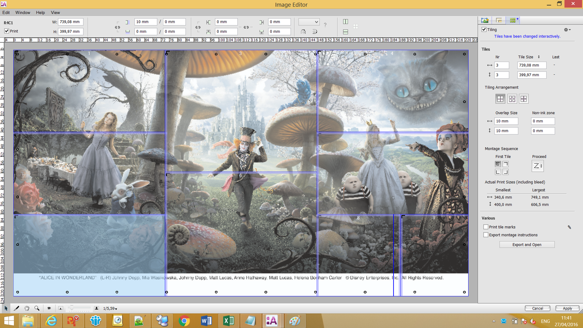
Task: Activate the hand pan tool
Action: (x=27, y=308)
